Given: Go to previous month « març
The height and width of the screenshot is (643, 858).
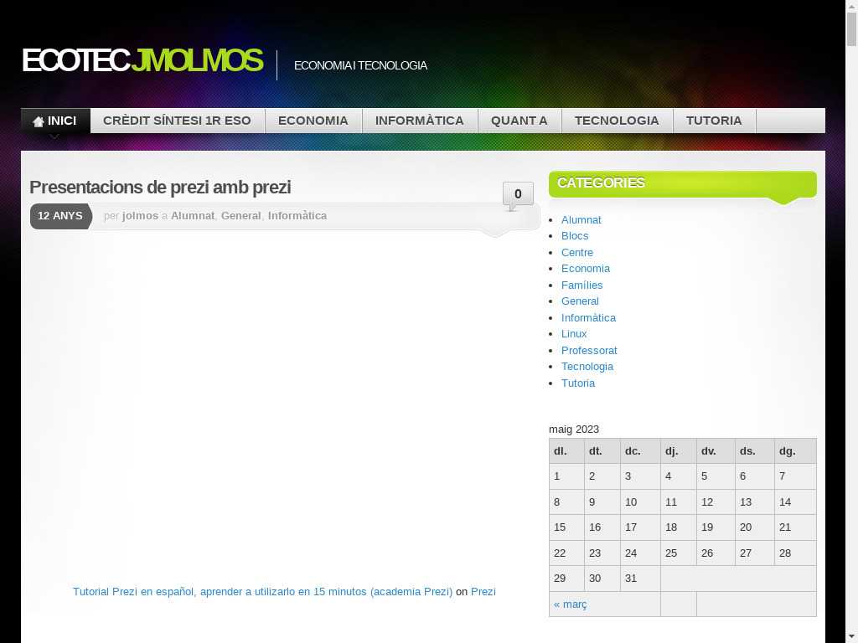Looking at the screenshot, I should pos(570,604).
